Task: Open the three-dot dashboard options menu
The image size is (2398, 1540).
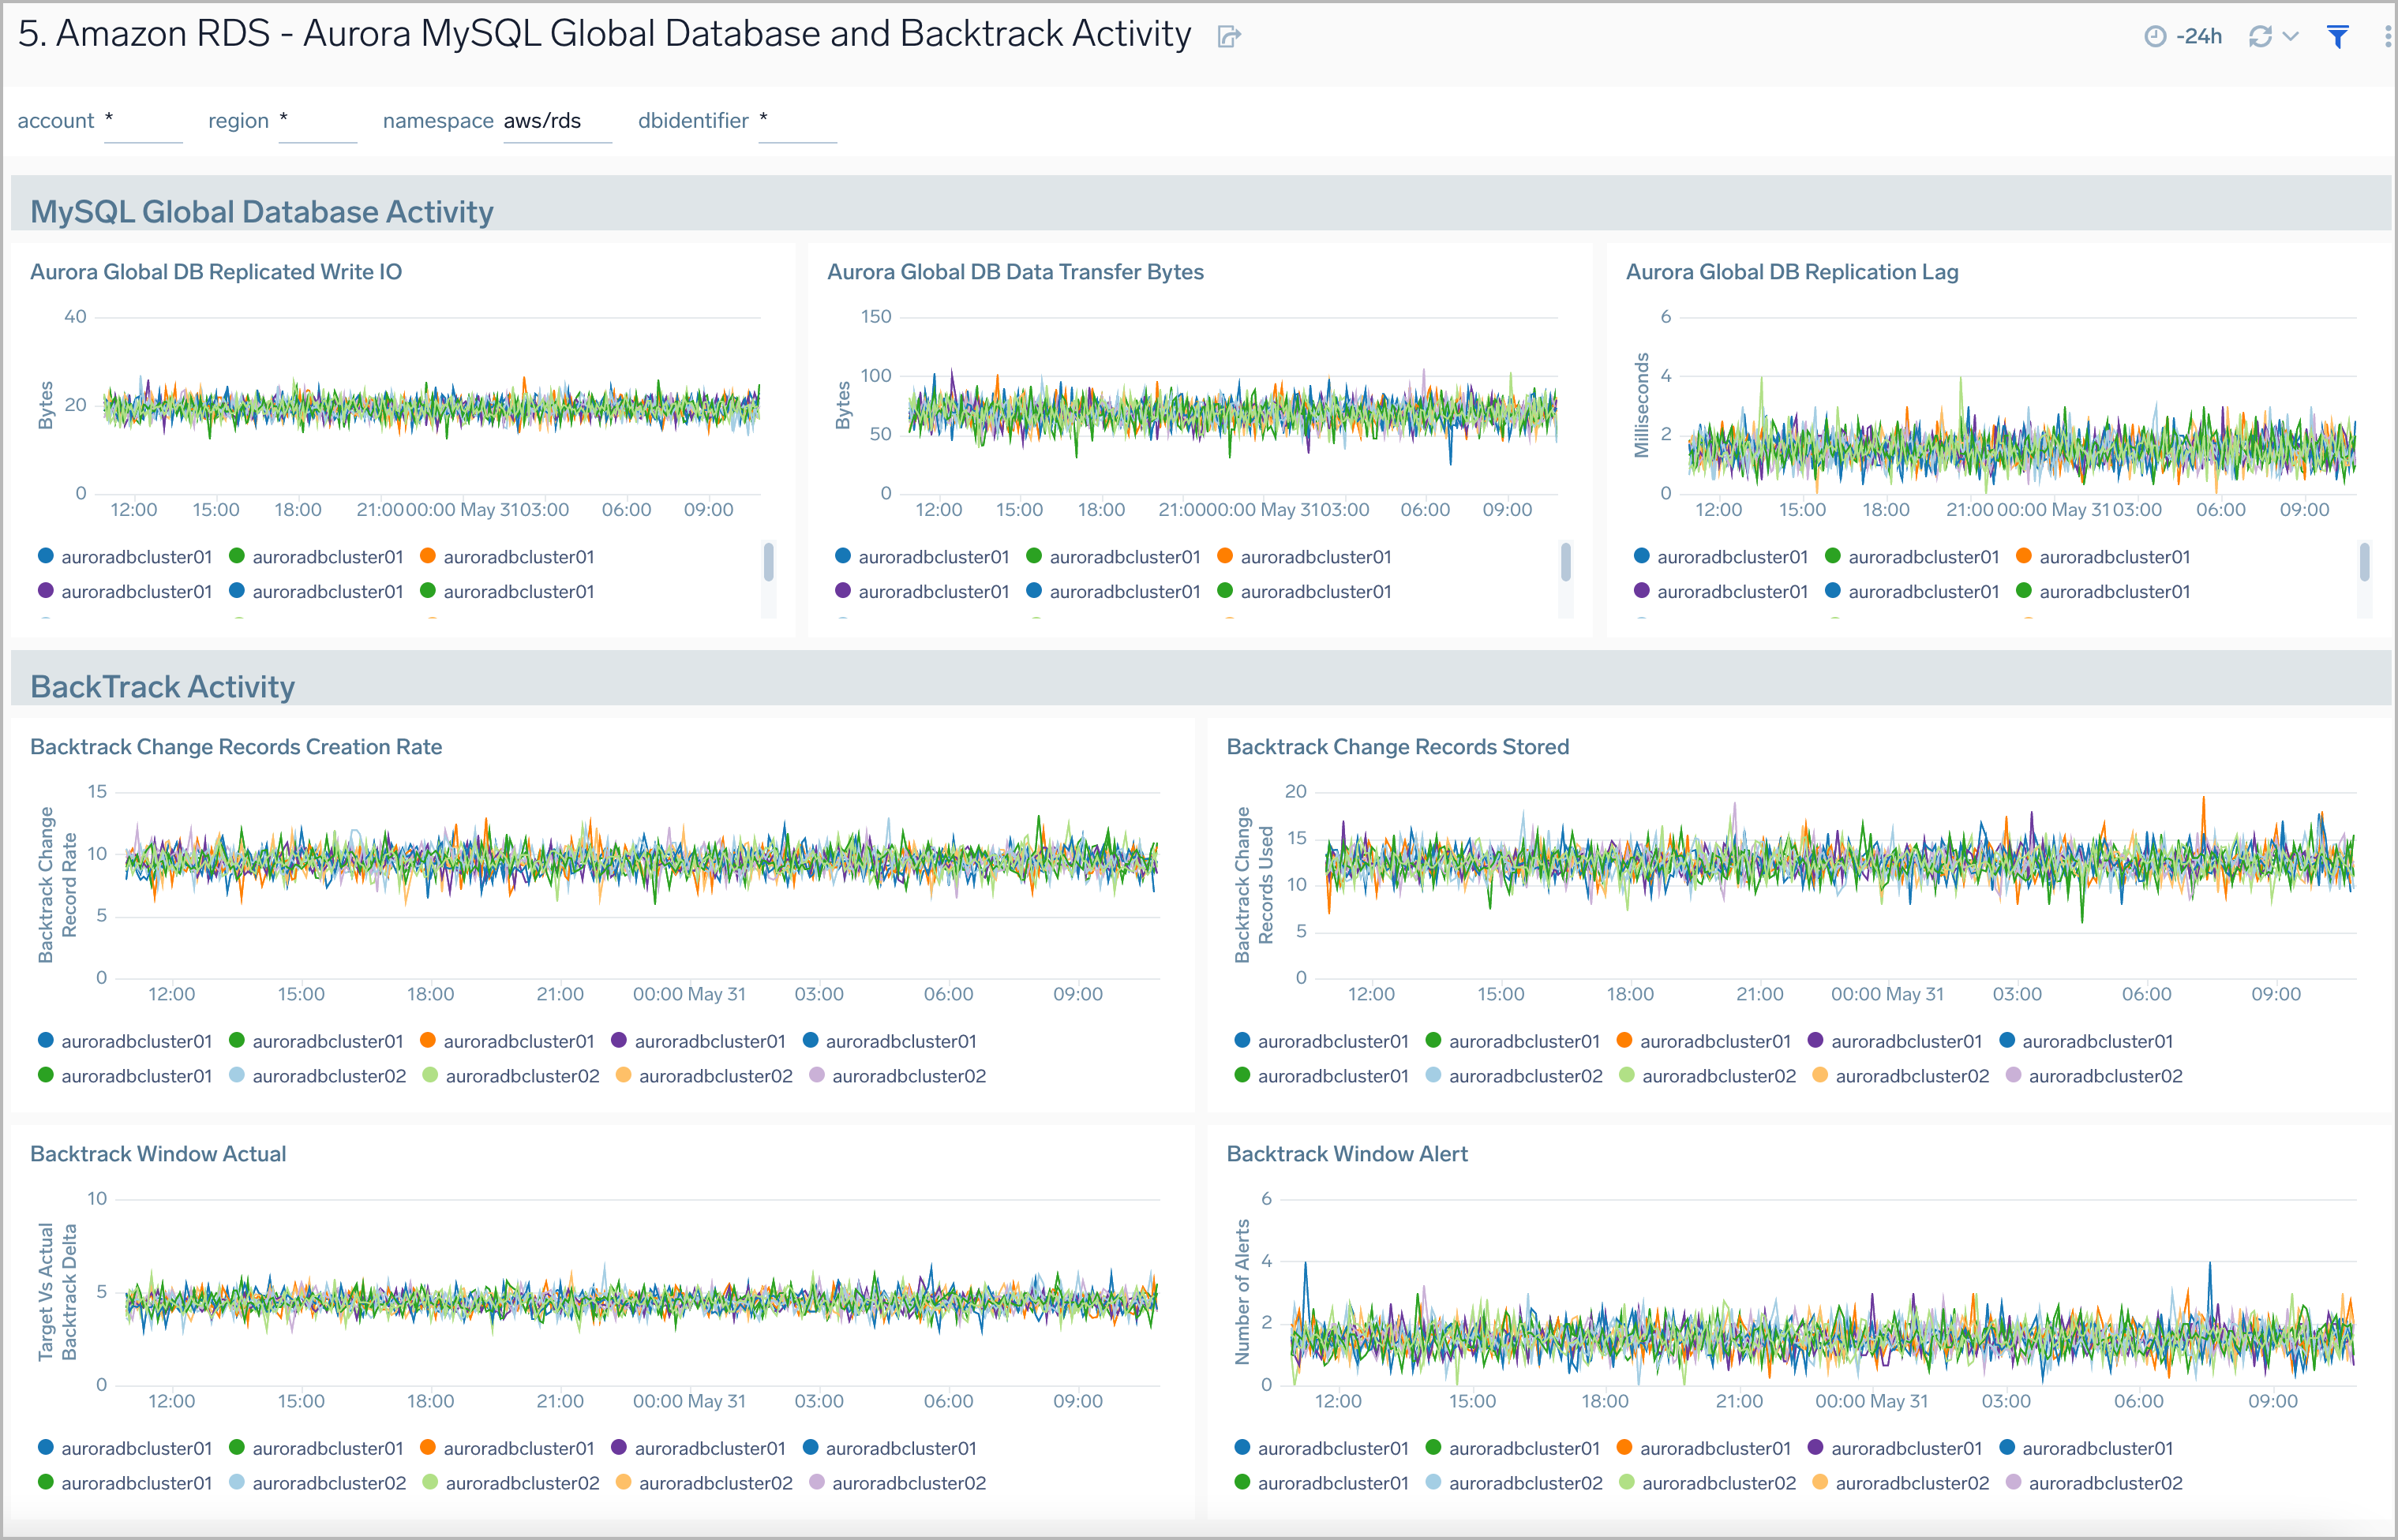Action: (2387, 36)
